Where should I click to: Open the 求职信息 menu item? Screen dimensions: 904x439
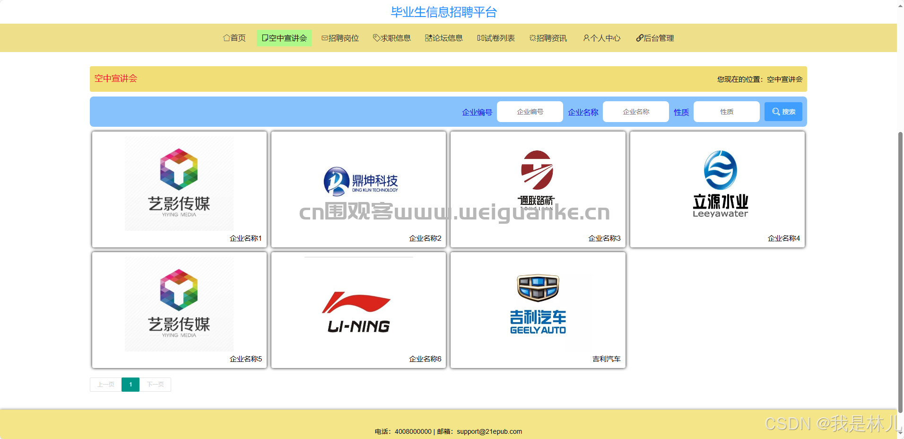click(392, 38)
